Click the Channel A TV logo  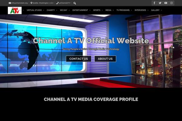point(15,10)
